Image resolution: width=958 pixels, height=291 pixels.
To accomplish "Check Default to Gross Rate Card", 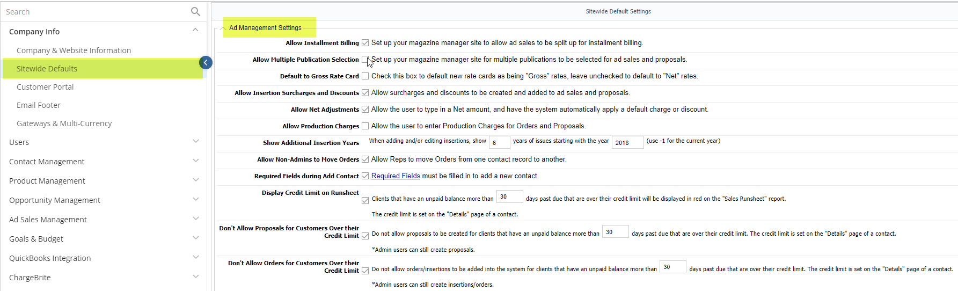I will pos(365,76).
